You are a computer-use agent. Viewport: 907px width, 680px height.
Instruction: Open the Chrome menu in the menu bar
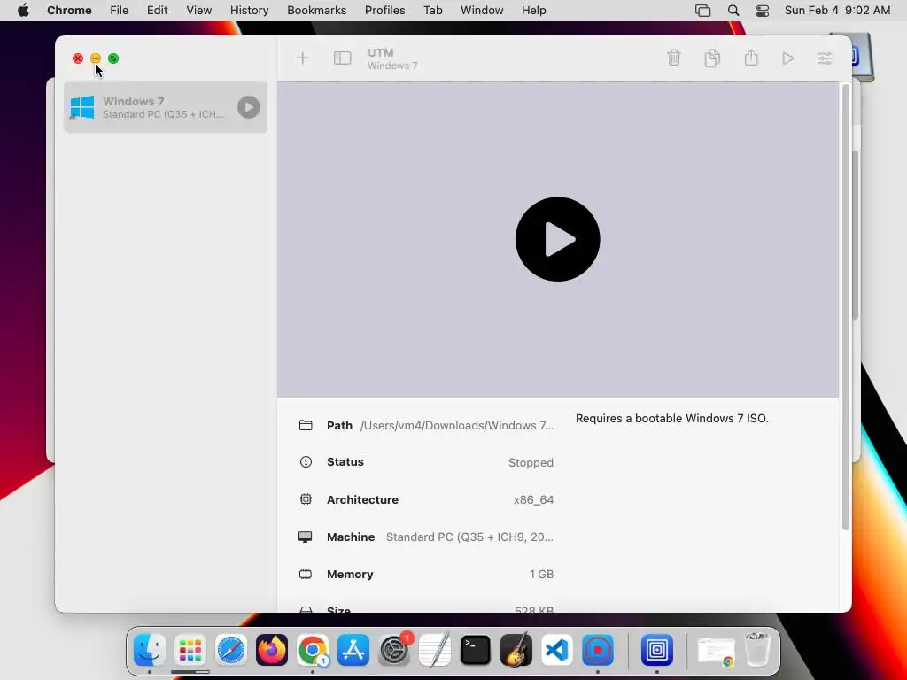click(x=69, y=11)
